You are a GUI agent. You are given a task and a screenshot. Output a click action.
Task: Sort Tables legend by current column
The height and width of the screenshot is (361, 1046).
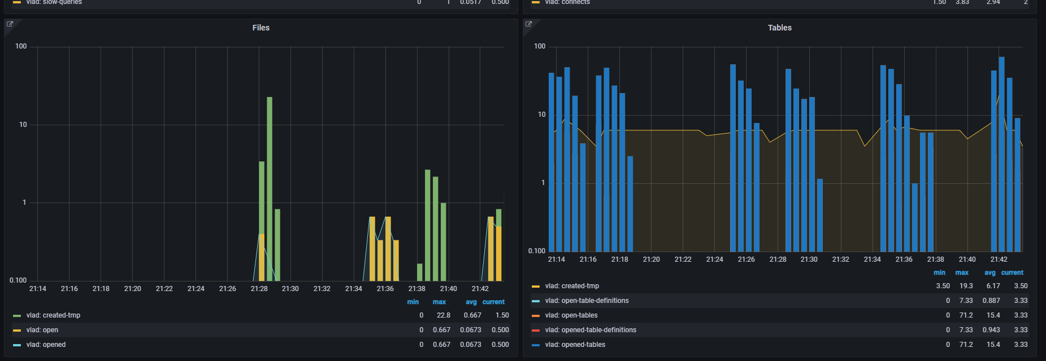click(x=1012, y=272)
